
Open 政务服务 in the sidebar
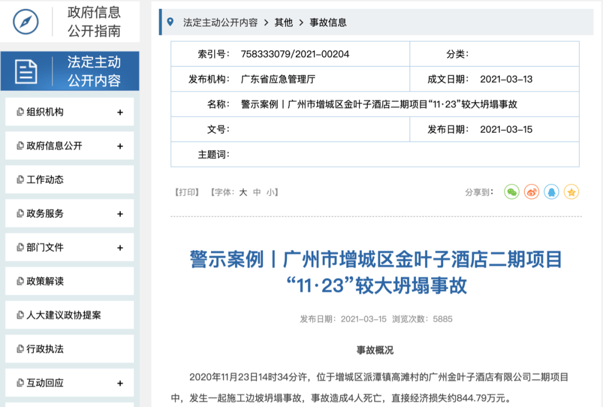70,213
